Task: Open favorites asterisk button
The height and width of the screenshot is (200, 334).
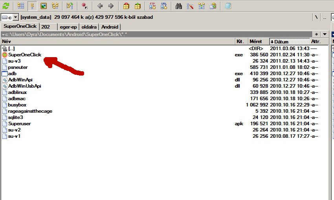Action: pyautogui.click(x=317, y=34)
